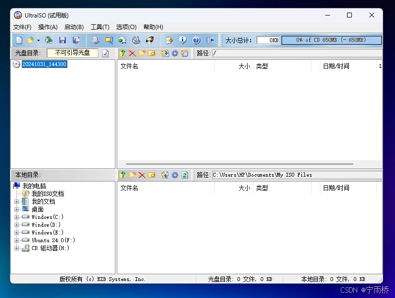Click the Convert image format icon
This screenshot has width=395, height=298.
pyautogui.click(x=109, y=40)
